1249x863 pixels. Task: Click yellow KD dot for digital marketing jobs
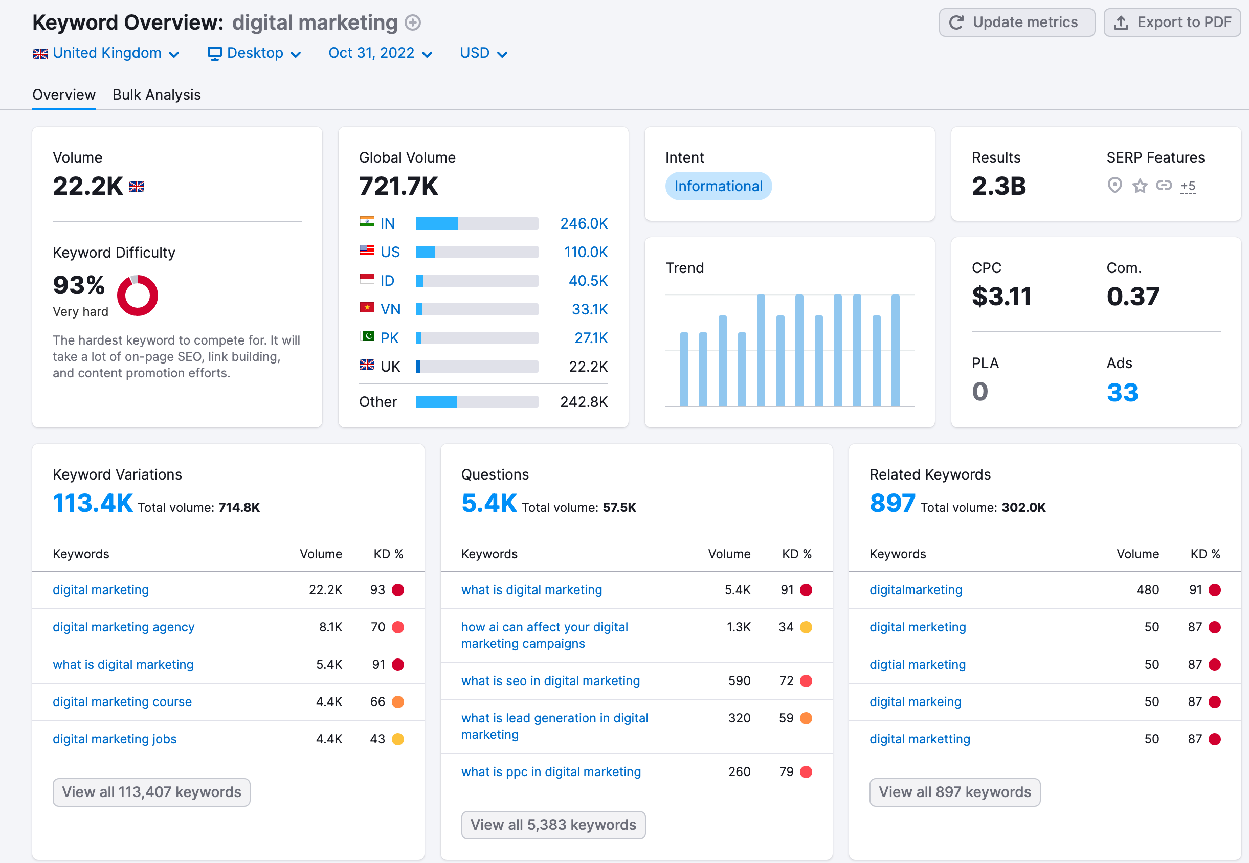397,739
